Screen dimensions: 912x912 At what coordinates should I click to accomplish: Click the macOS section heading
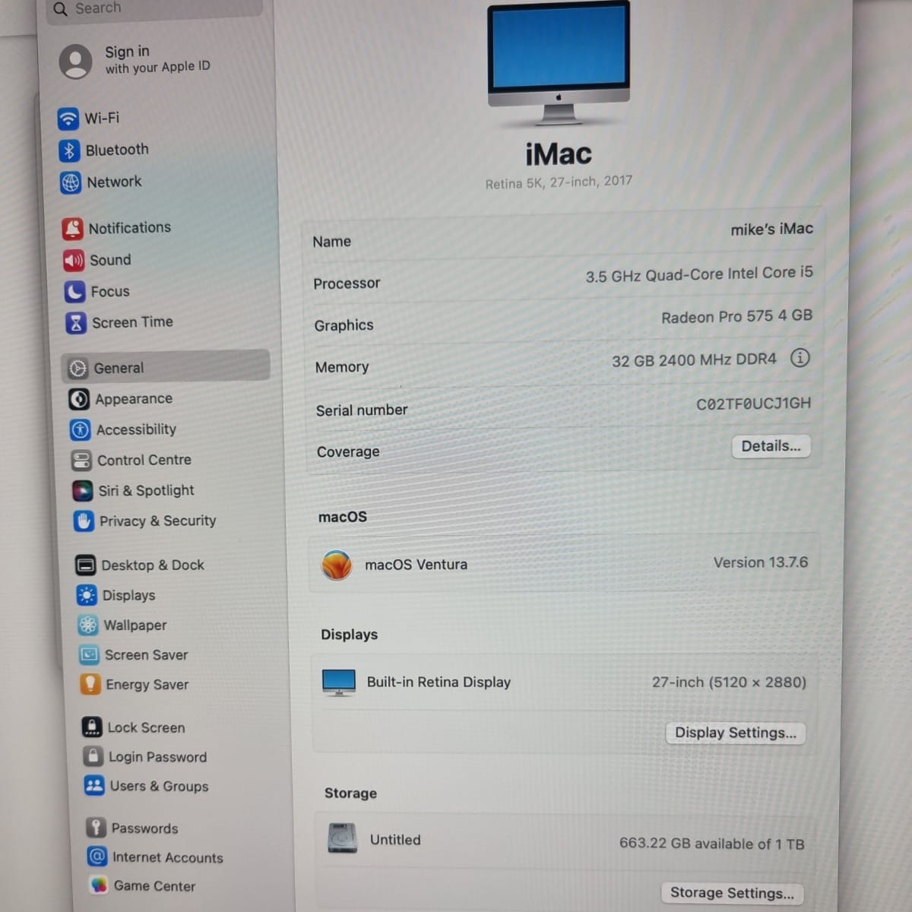coord(343,517)
